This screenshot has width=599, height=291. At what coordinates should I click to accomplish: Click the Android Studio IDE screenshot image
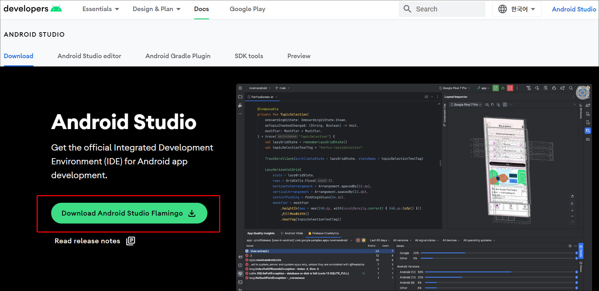click(414, 187)
